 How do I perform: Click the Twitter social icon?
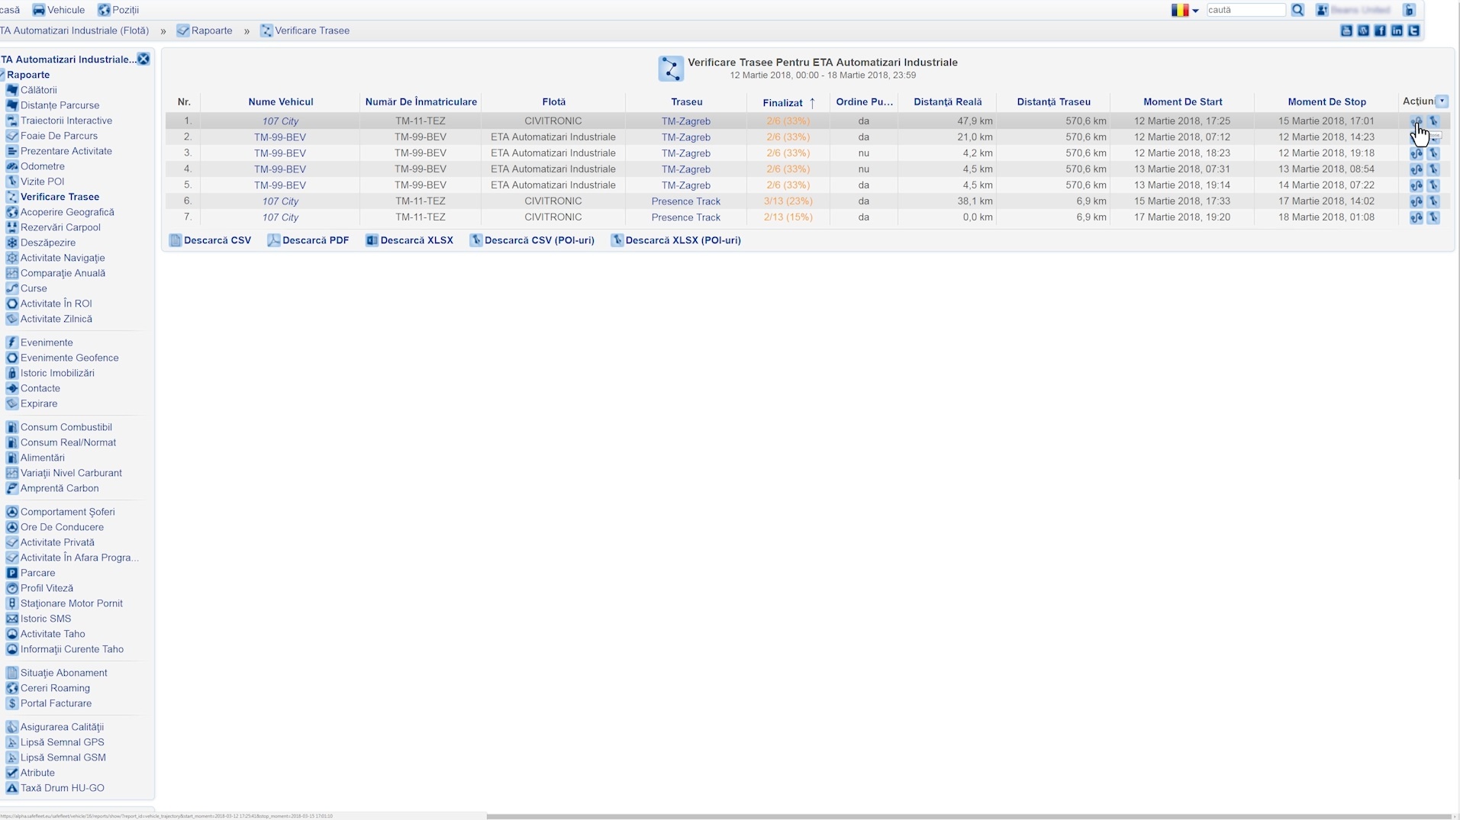coord(1413,31)
